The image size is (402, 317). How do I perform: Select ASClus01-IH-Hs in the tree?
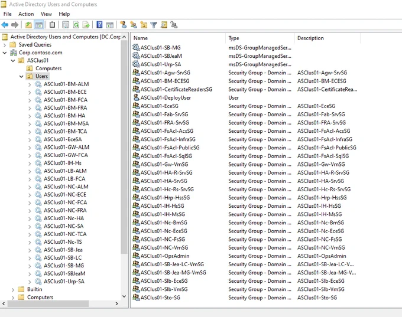(62, 163)
